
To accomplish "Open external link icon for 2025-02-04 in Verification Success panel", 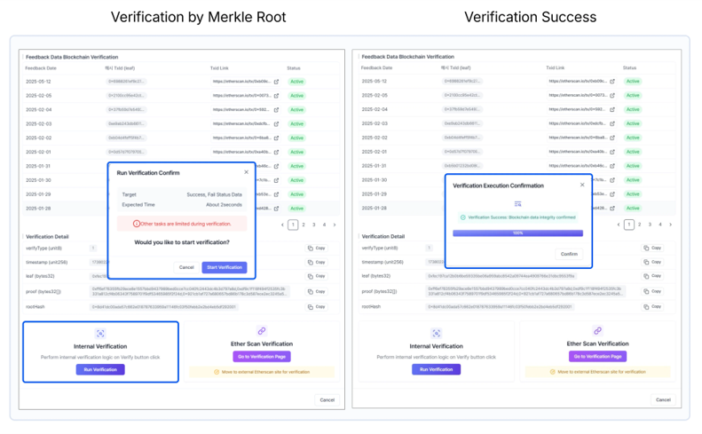I will point(612,109).
